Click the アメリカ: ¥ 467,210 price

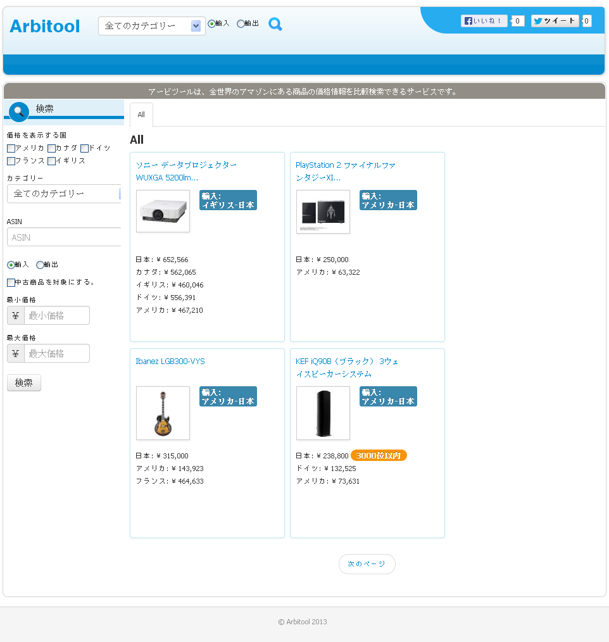click(170, 310)
